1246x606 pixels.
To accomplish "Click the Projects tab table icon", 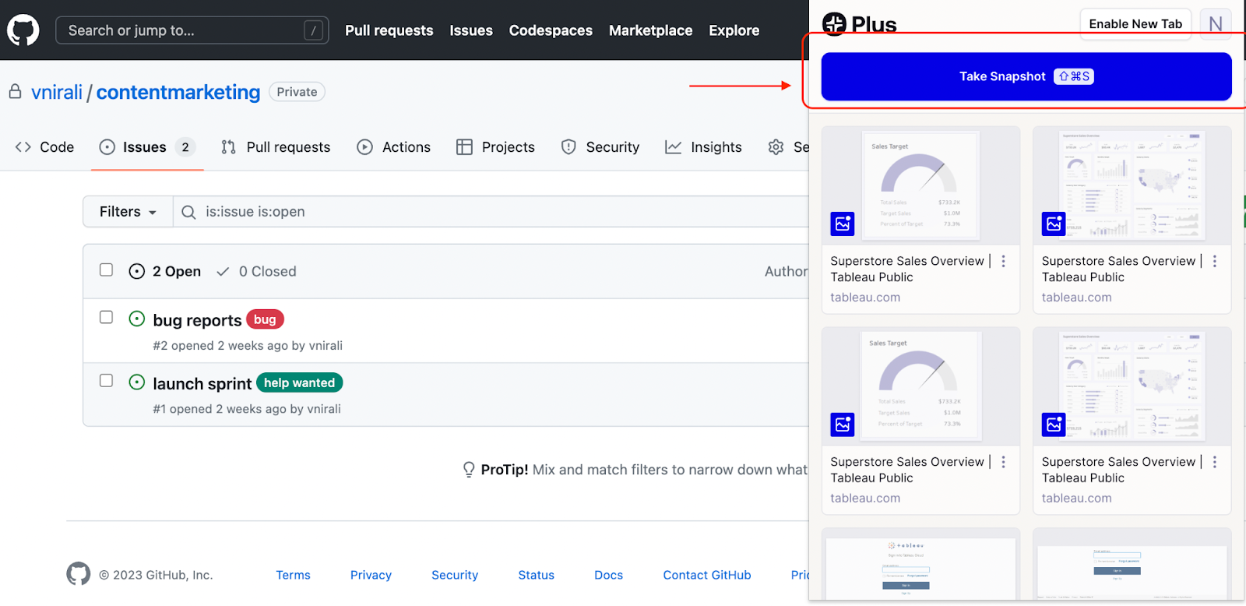I will point(464,147).
